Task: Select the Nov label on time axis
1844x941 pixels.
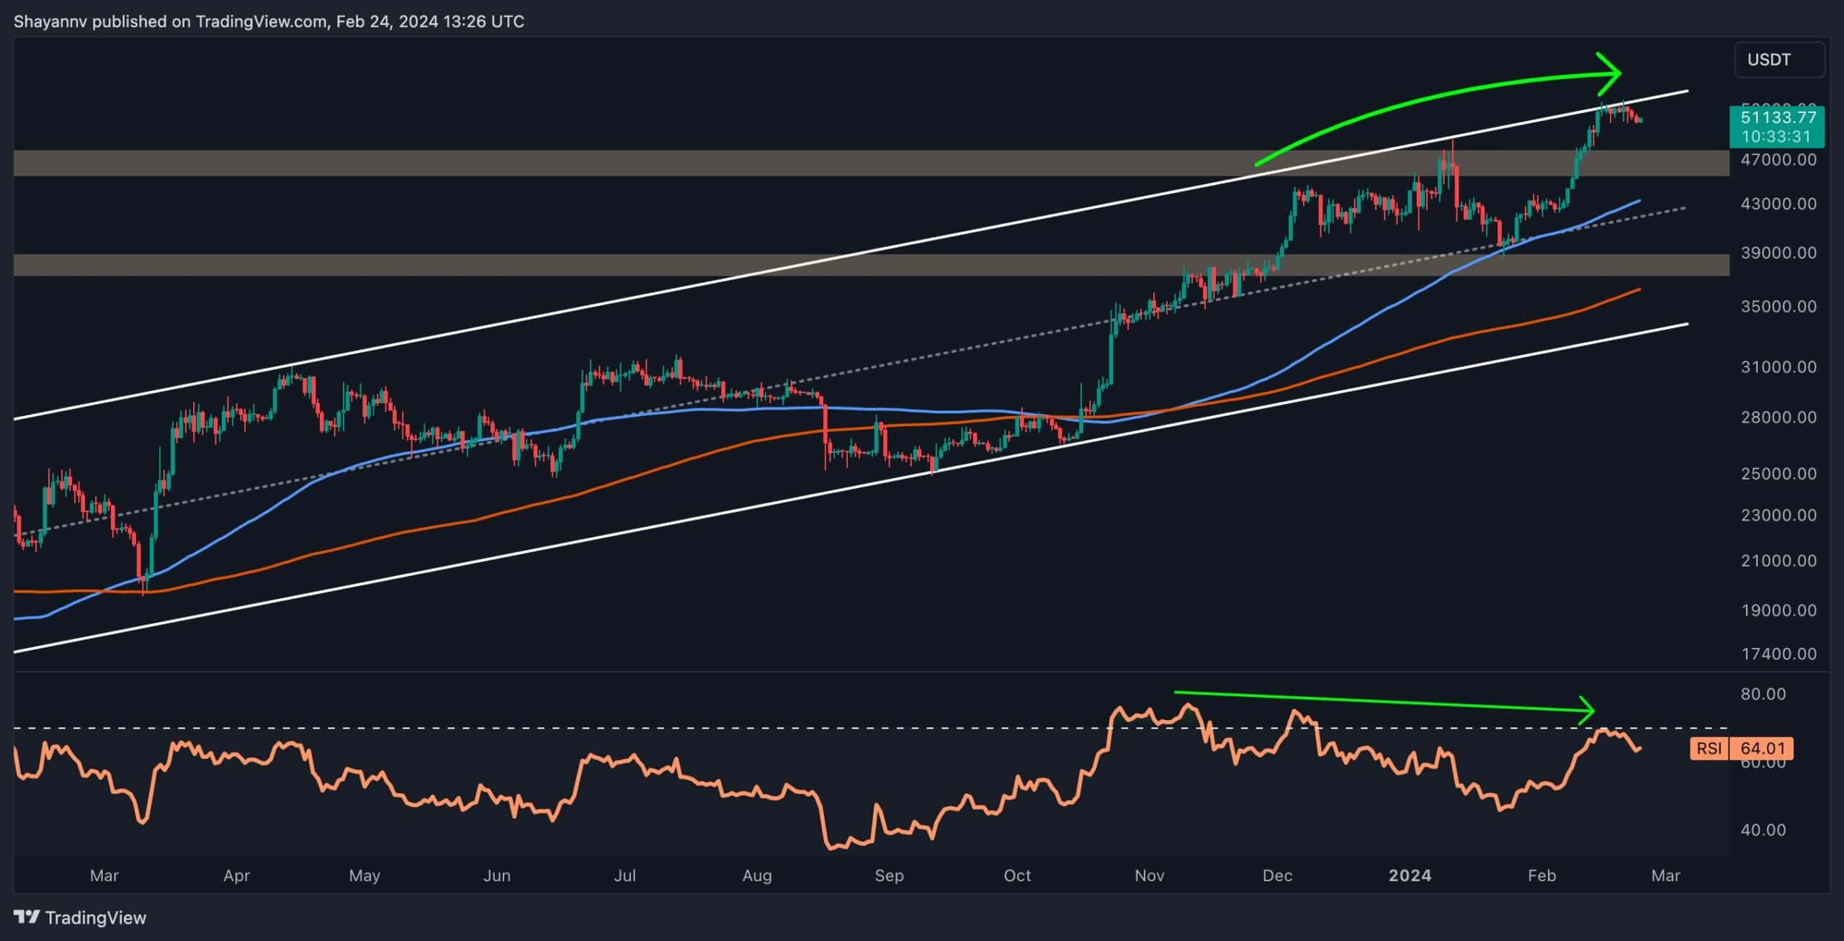Action: point(1149,875)
